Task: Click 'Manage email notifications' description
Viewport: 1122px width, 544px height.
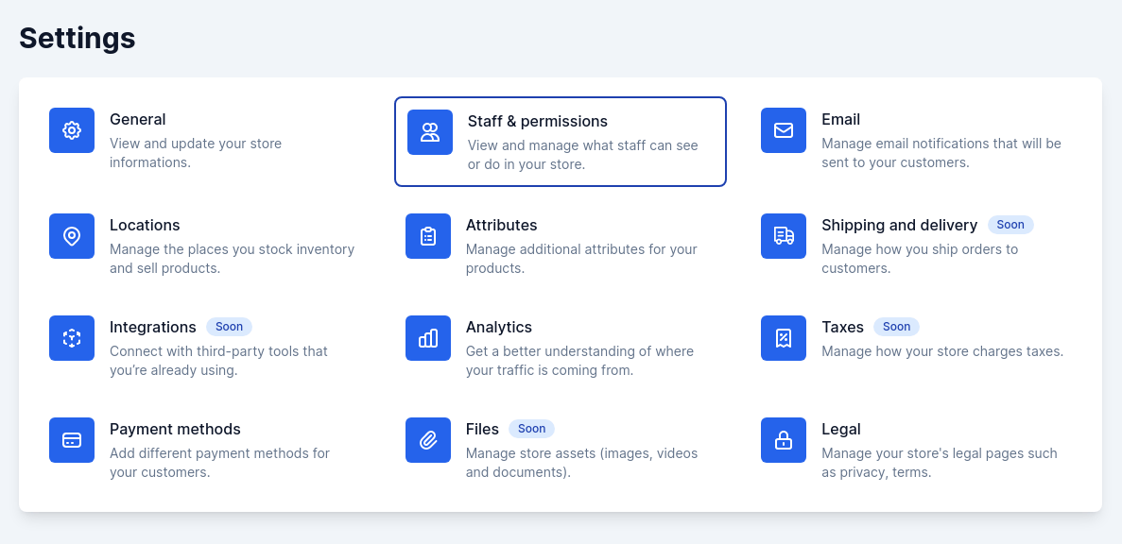Action: point(941,153)
